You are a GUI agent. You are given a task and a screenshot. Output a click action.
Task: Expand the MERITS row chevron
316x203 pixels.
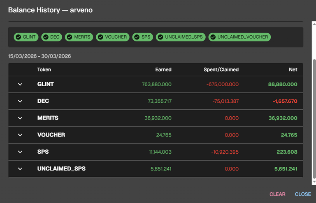(20, 118)
